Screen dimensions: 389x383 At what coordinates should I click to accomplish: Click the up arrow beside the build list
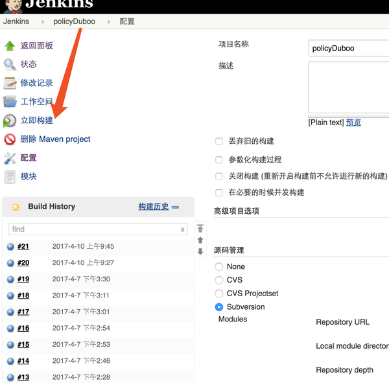(200, 240)
